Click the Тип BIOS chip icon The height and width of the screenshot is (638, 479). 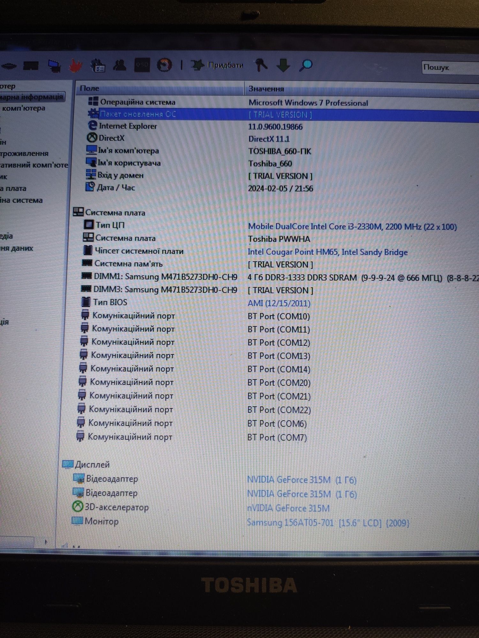(x=86, y=302)
